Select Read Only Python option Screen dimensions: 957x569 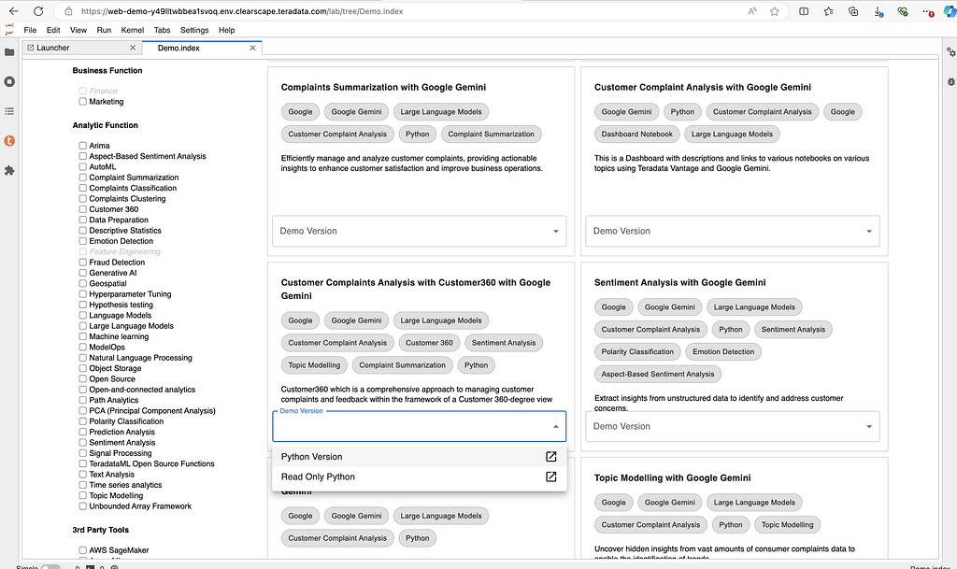coord(420,477)
